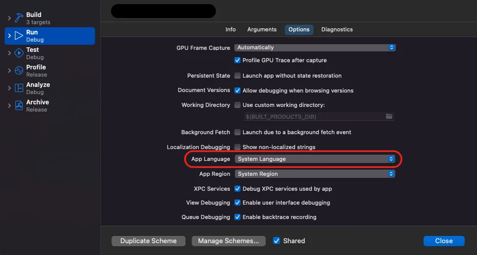
Task: Click the Duplicate Scheme button
Action: (148, 241)
